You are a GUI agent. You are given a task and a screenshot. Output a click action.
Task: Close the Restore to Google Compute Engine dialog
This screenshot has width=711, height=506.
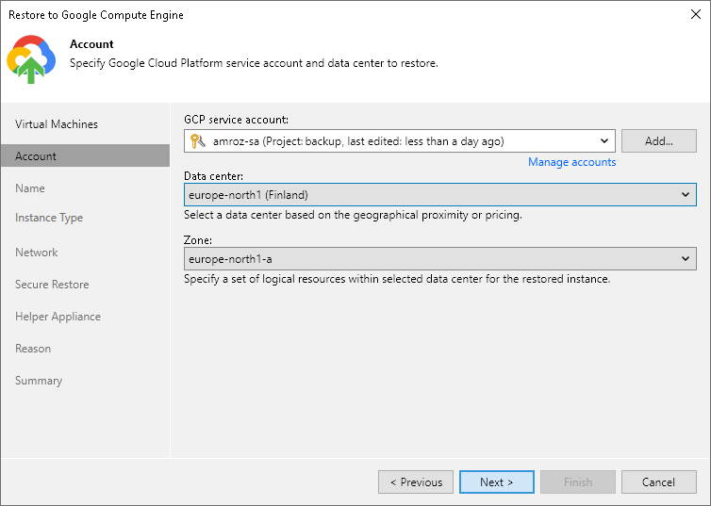coord(696,14)
